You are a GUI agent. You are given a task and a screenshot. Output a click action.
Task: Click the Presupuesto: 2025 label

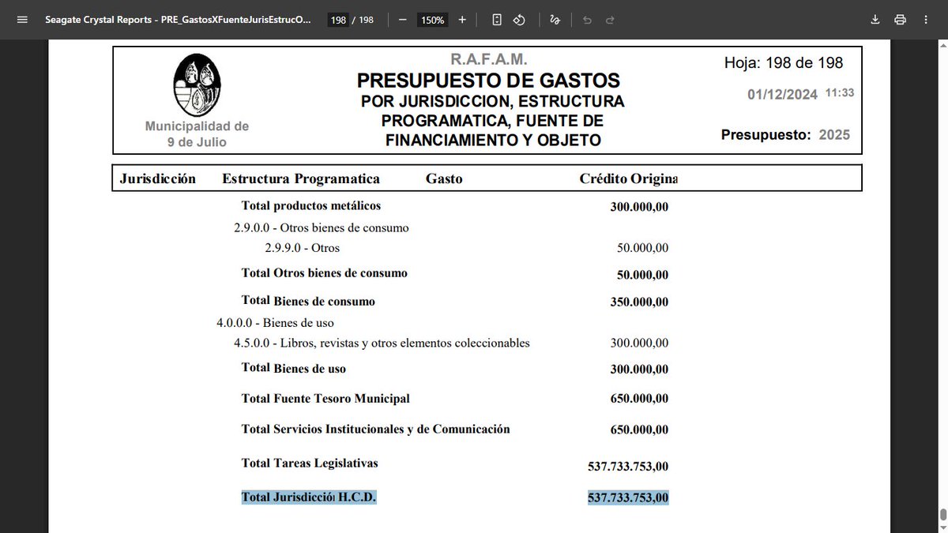[785, 135]
